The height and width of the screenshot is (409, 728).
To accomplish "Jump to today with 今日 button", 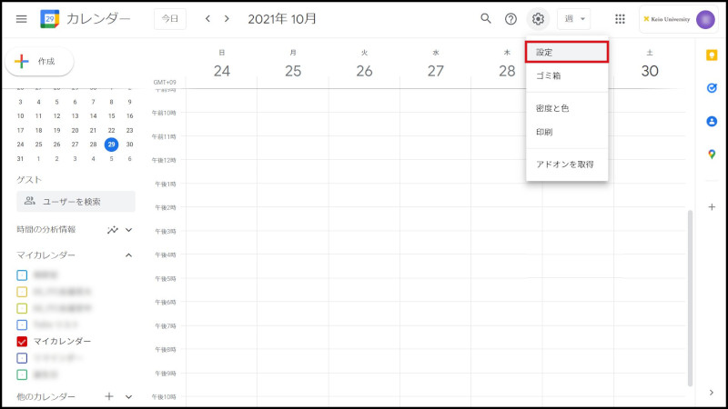I will coord(169,18).
